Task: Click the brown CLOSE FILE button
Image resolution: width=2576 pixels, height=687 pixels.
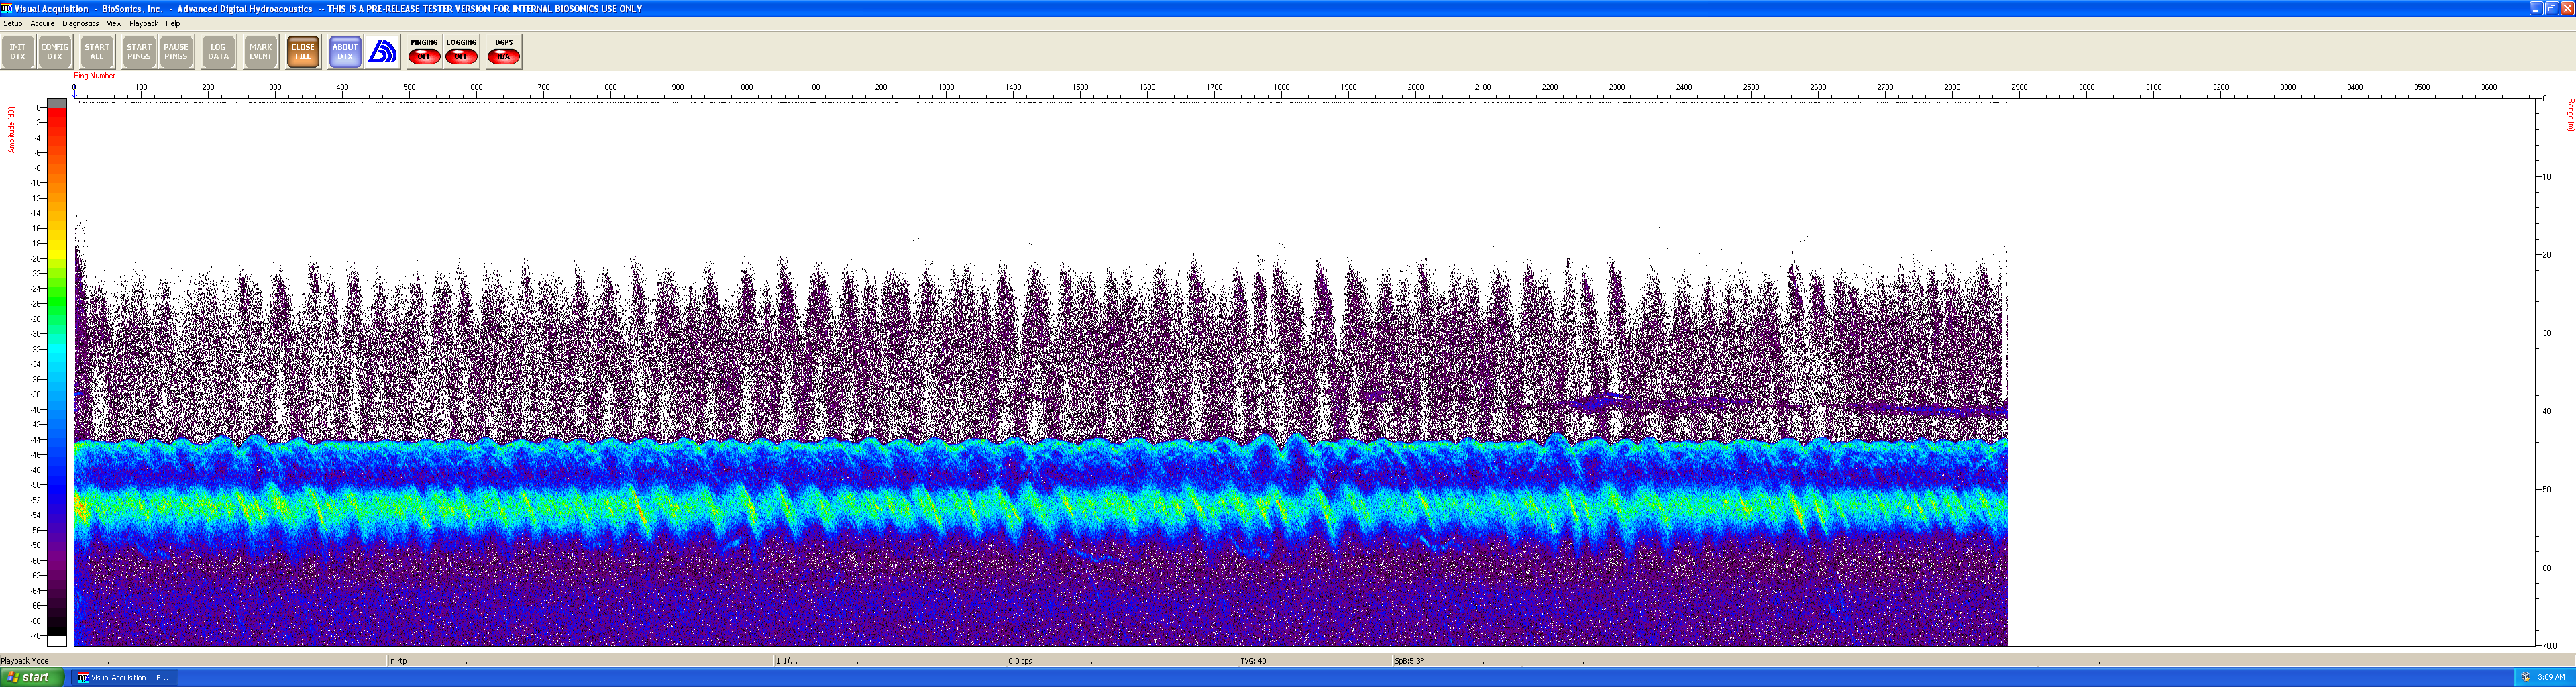Action: tap(303, 52)
